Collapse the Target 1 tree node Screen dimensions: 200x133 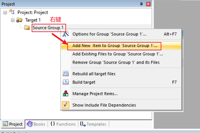(12, 20)
